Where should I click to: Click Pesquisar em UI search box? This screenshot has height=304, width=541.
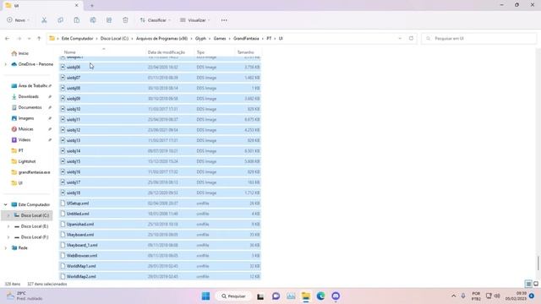point(479,39)
